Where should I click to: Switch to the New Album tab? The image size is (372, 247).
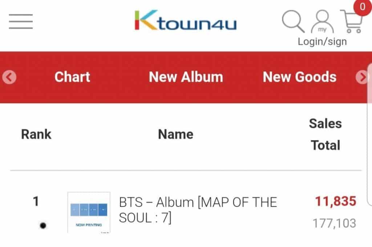point(186,77)
